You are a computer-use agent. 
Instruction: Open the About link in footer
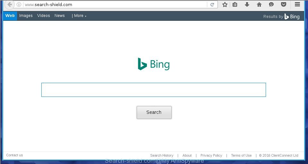187,155
